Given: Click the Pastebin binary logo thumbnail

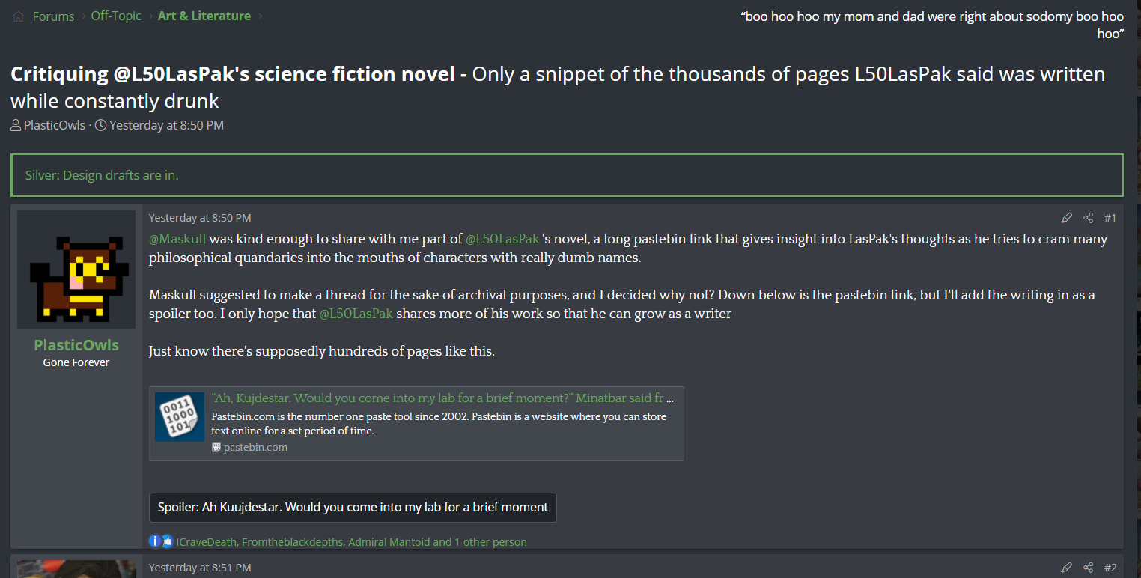Looking at the screenshot, I should (x=180, y=417).
